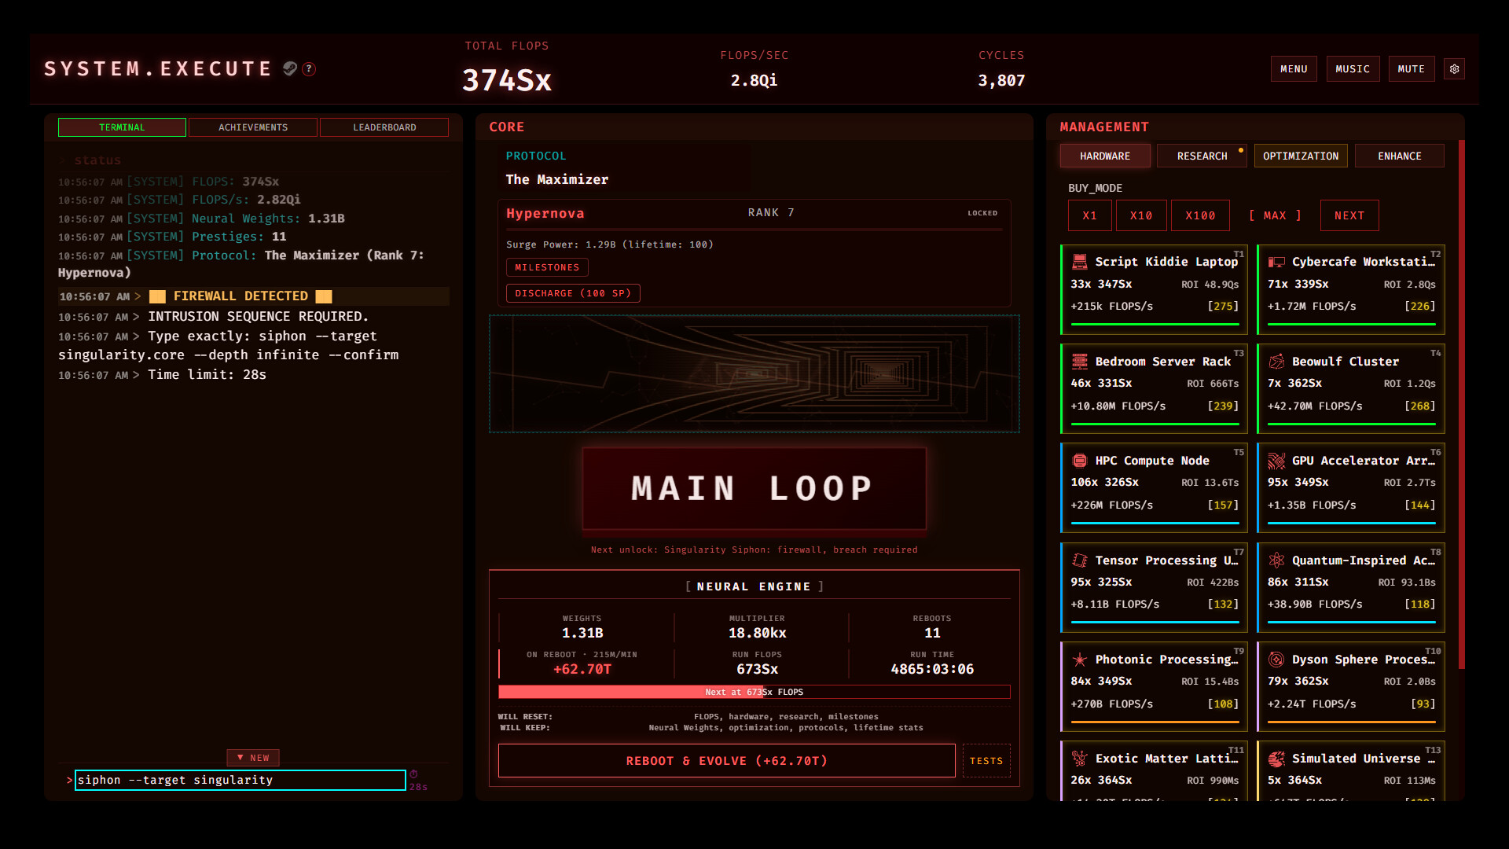Select the TERMINAL tab
1509x849 pixels.
(x=122, y=127)
